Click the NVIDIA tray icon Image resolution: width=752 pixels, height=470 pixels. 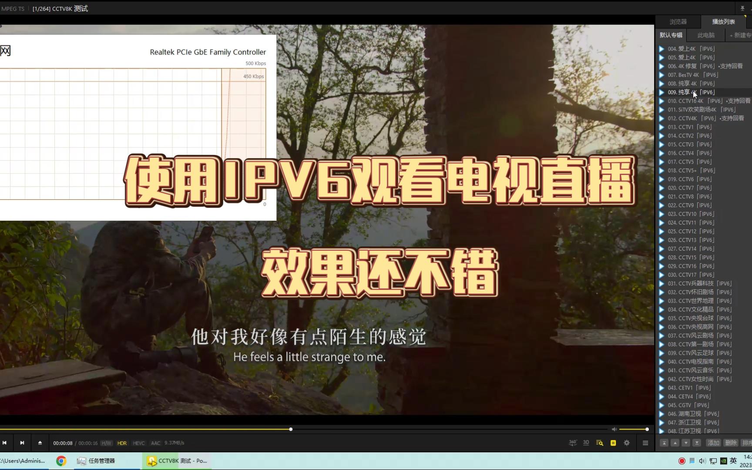tap(723, 461)
